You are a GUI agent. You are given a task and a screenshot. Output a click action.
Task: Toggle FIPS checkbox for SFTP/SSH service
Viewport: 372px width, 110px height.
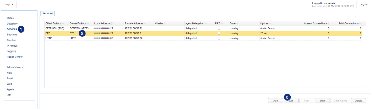click(x=219, y=28)
